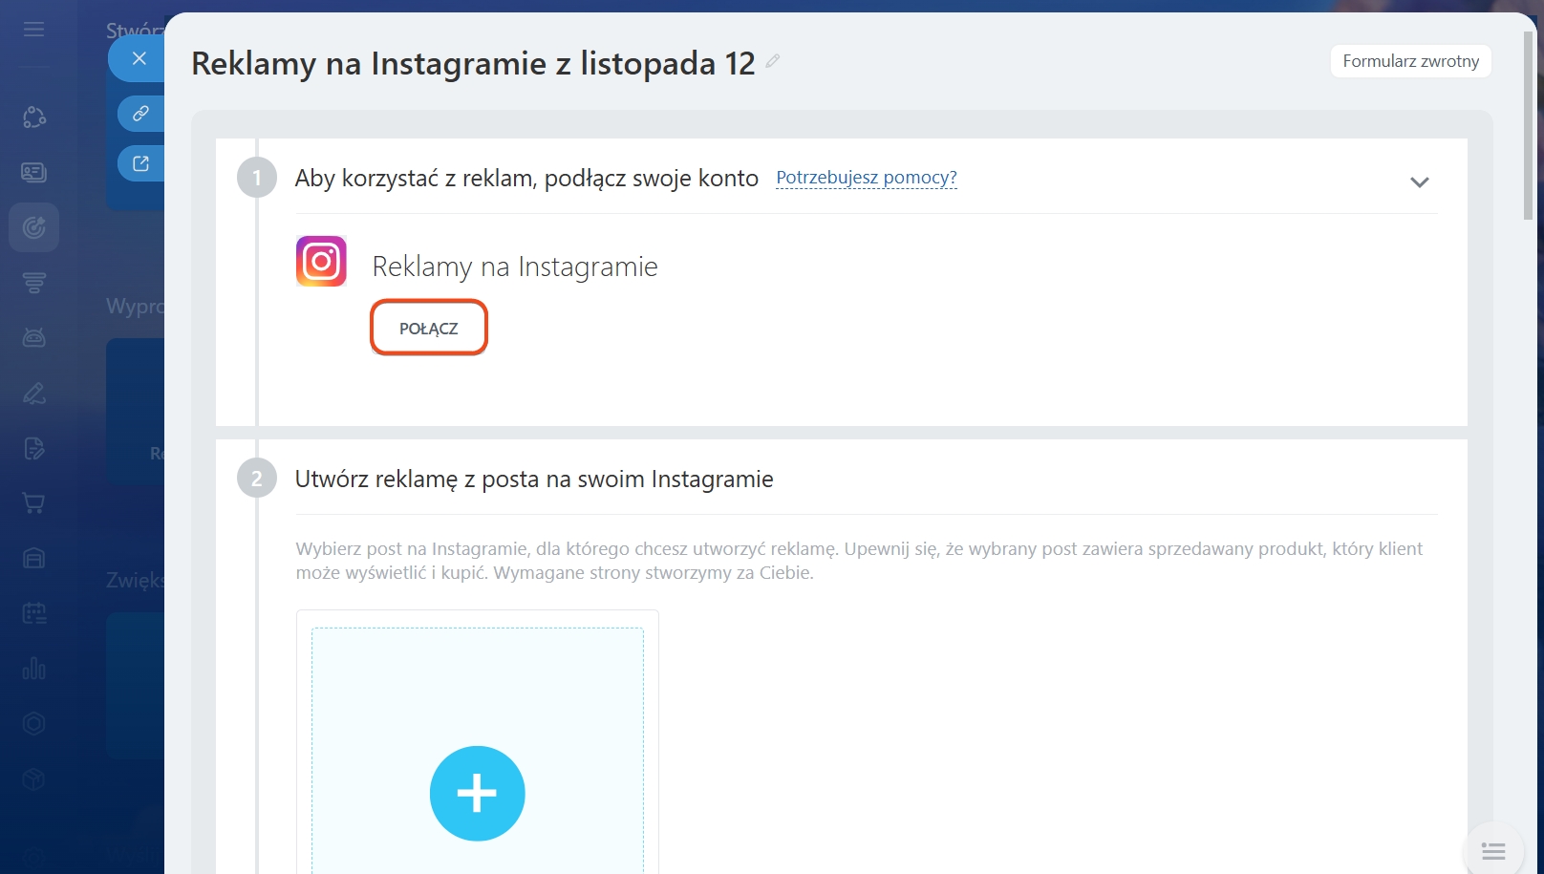Click the Instagram logo icon
Viewport: 1544px width, 874px height.
click(x=321, y=261)
